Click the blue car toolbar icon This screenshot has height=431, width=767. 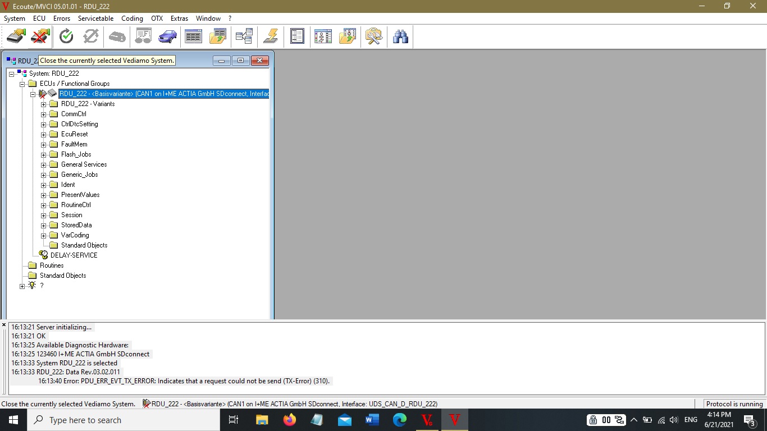(167, 37)
